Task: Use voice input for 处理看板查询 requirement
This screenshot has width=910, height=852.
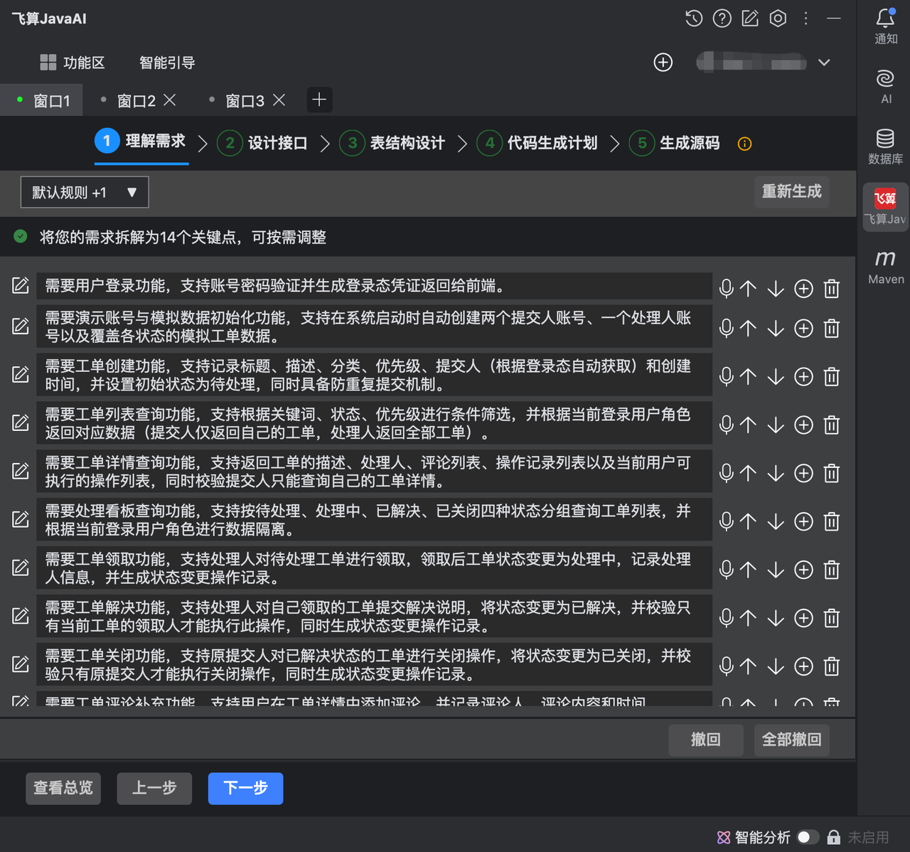Action: coord(726,521)
